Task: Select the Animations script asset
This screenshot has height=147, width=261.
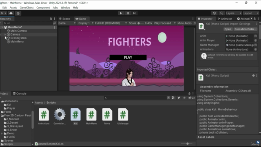Action: 44,116
